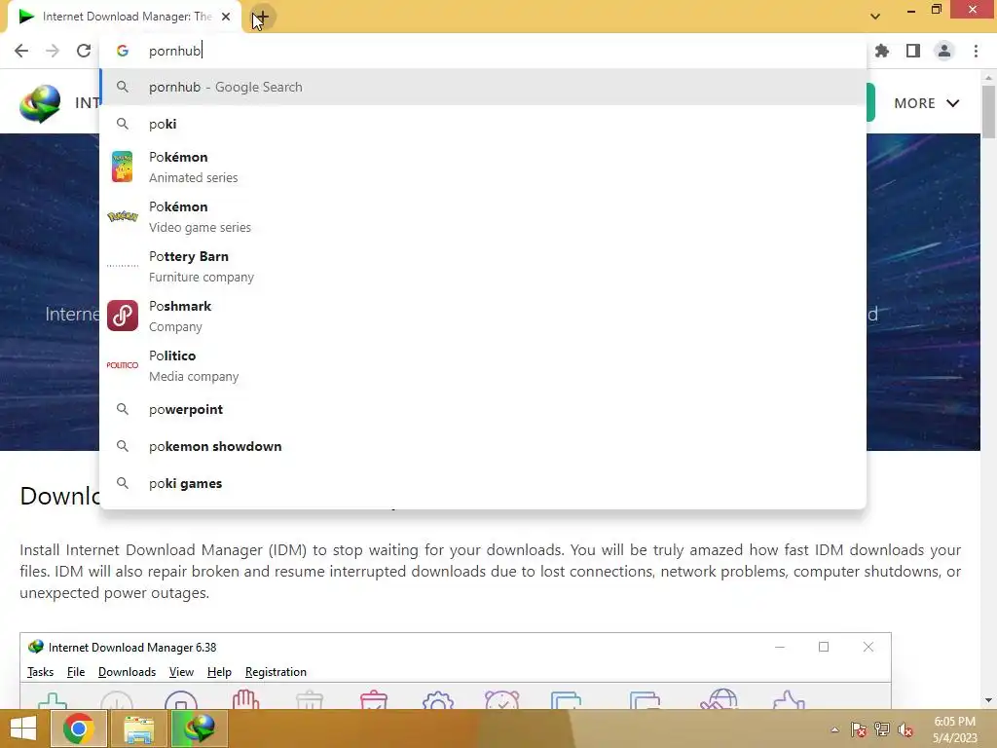
Task: Open the clock showing 6:05 PM
Action: [954, 729]
